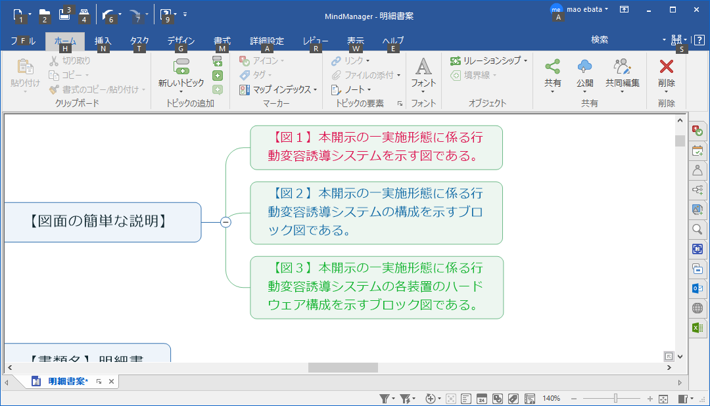Collapse the 【図面の簡単な説明】 branch
Screen dimensions: 710x406
point(225,222)
